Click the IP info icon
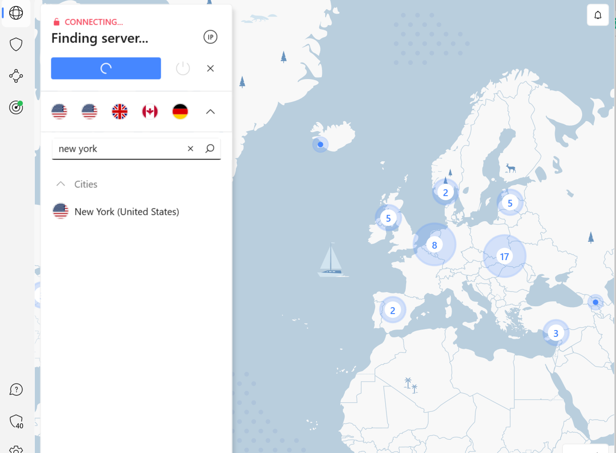 (210, 37)
